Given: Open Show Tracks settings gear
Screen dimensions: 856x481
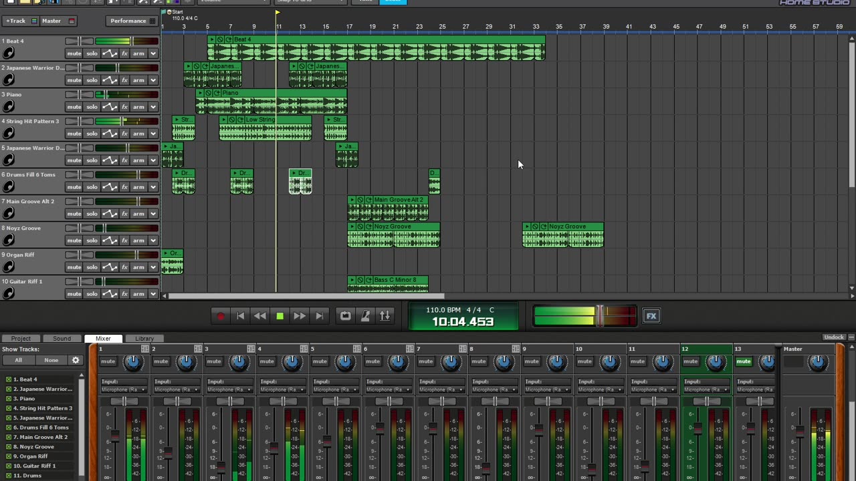Looking at the screenshot, I should [x=76, y=360].
